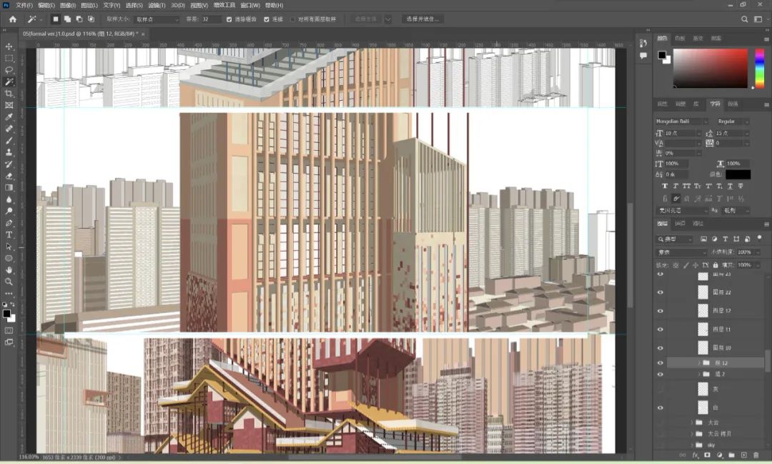Select the Horizontal Type tool
This screenshot has height=464, width=772.
pos(9,235)
